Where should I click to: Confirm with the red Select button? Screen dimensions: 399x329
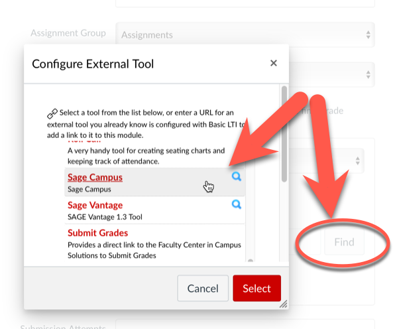pos(256,289)
